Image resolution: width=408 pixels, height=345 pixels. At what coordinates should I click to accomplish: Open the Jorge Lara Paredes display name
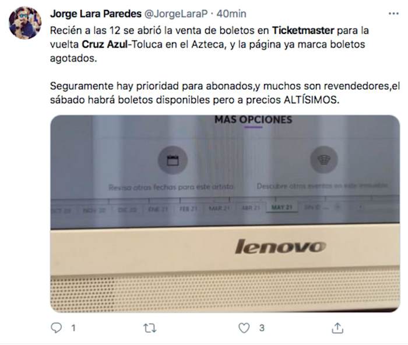[96, 13]
